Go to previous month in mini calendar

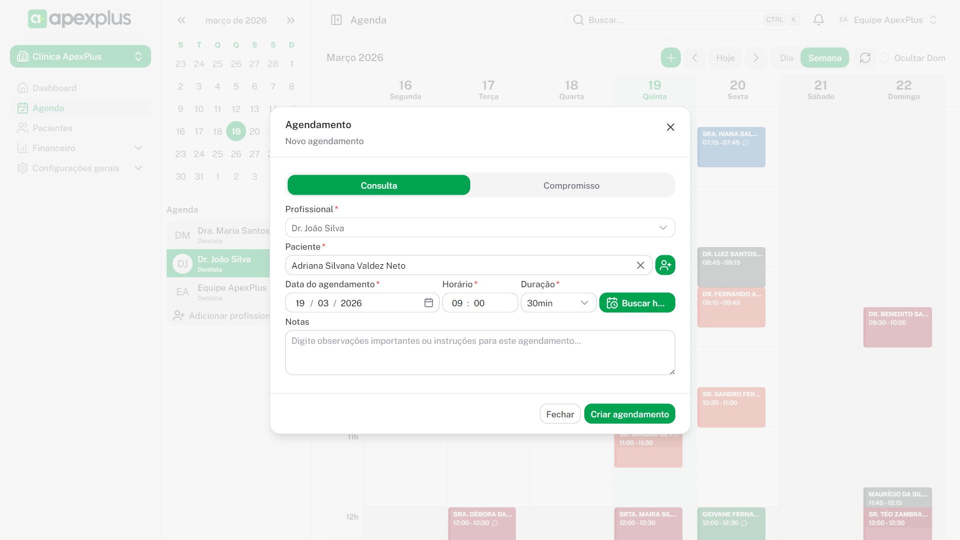(181, 21)
